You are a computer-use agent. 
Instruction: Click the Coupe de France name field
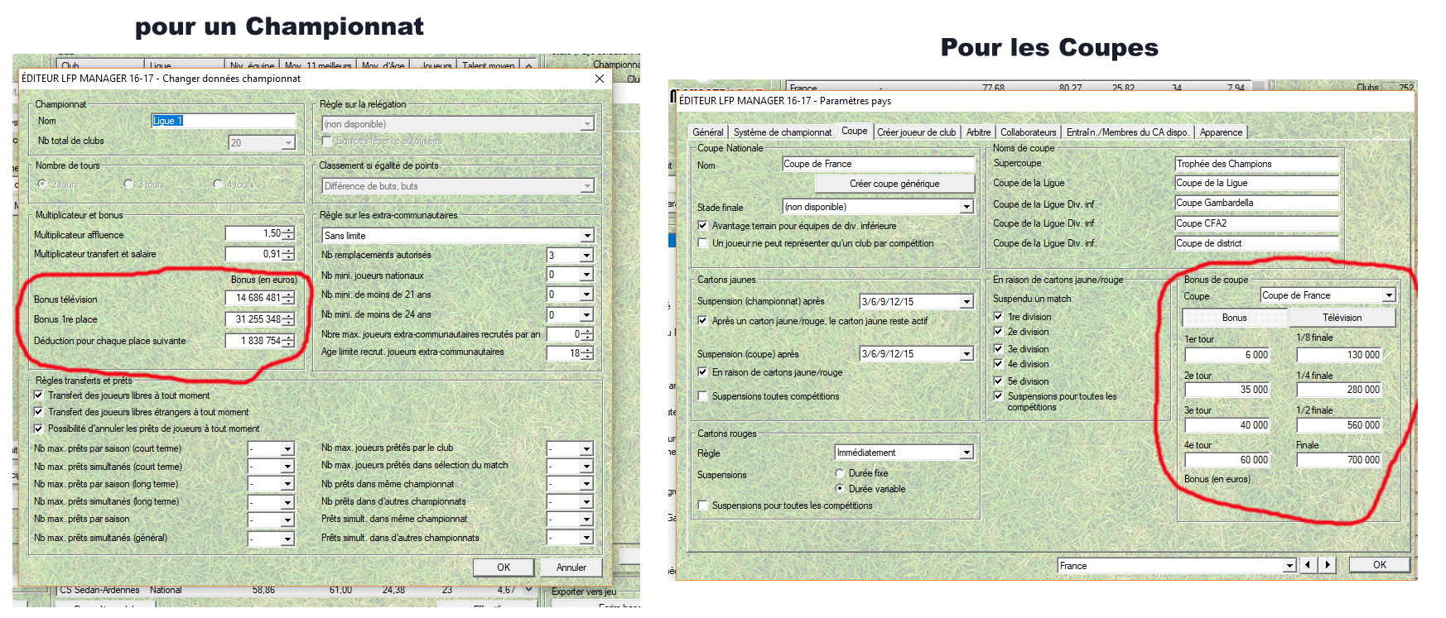click(879, 164)
